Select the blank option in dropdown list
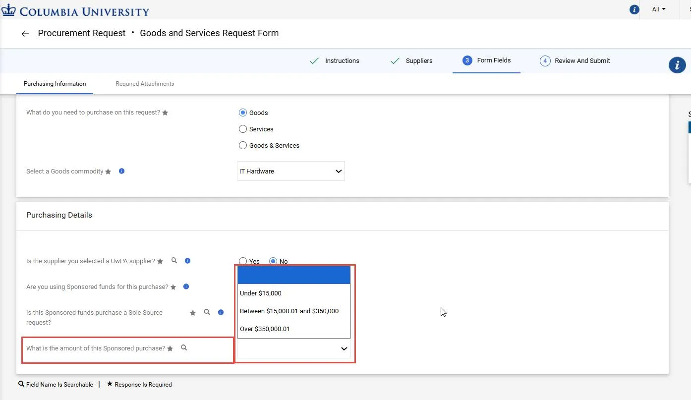 click(294, 275)
